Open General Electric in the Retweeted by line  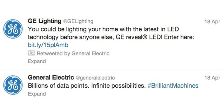pos(90,53)
